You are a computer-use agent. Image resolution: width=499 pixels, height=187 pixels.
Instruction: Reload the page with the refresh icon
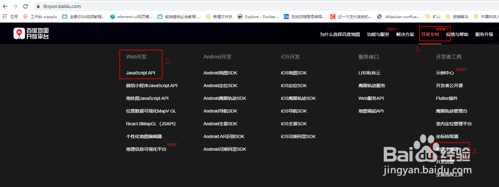(x=26, y=6)
